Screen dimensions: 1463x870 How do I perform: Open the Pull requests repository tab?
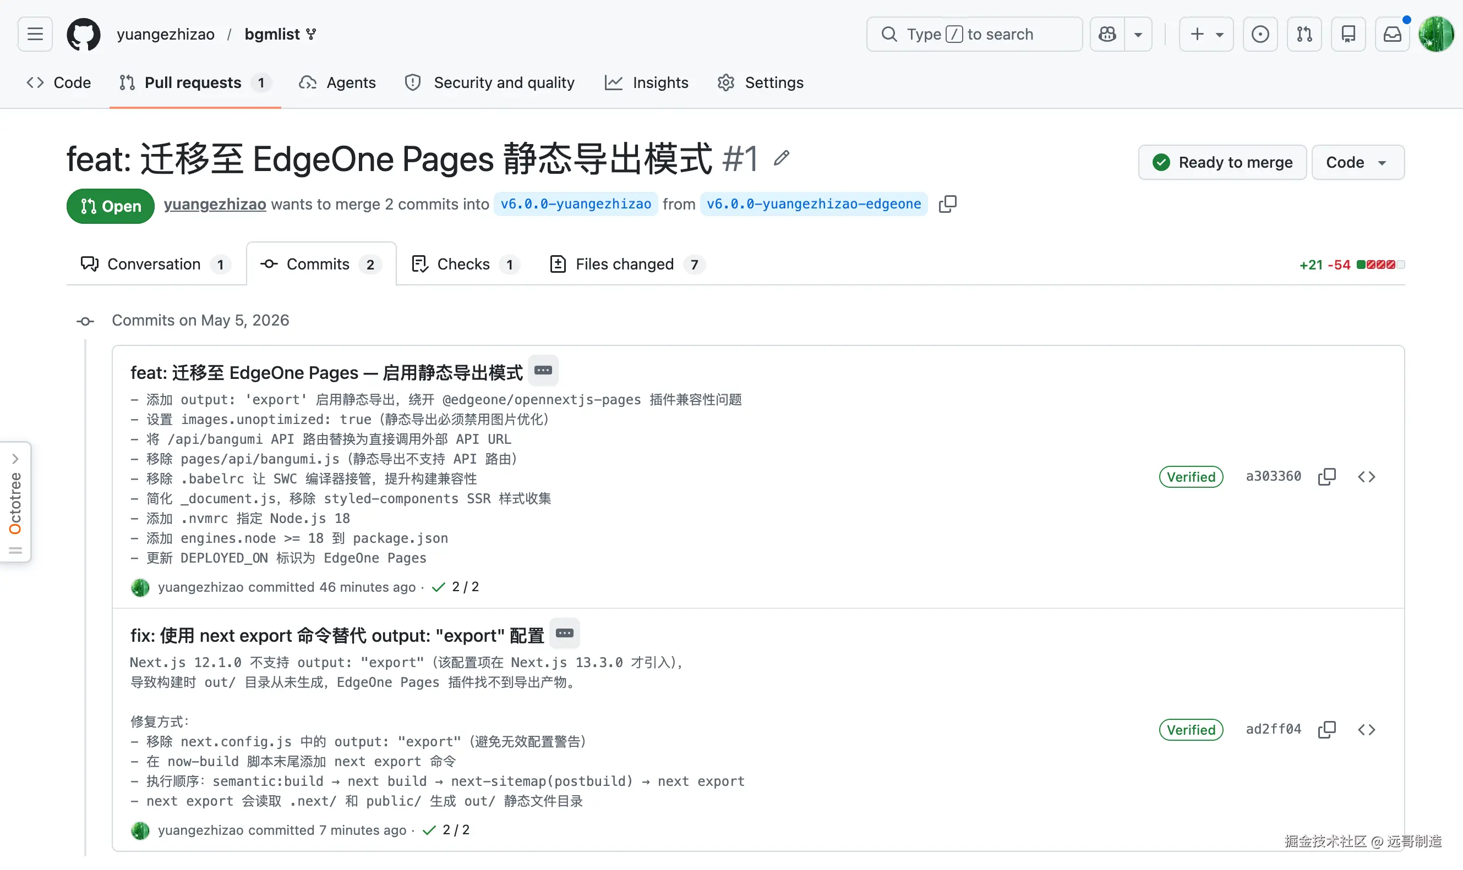(x=195, y=82)
